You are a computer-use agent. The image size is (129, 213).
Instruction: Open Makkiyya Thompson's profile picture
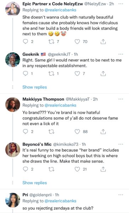coord(13,105)
